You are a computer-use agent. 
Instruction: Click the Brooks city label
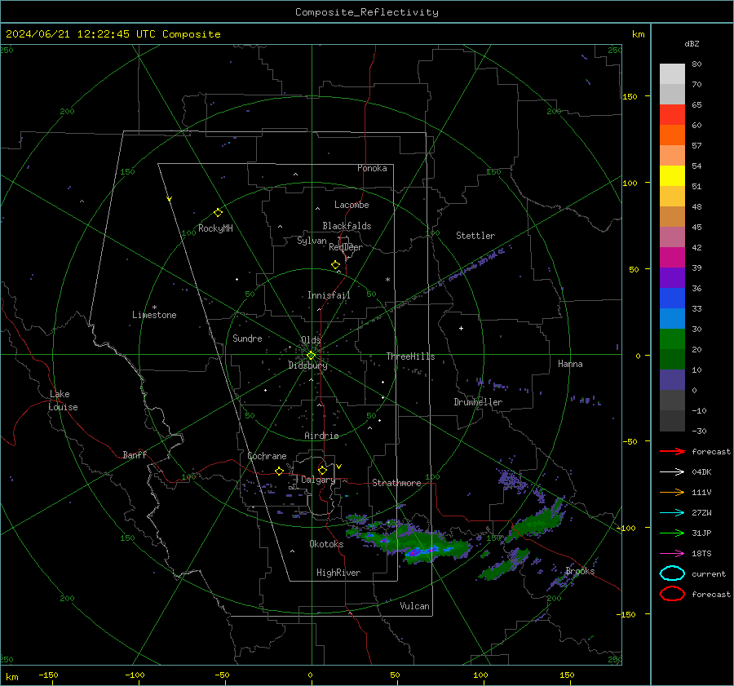pos(580,571)
